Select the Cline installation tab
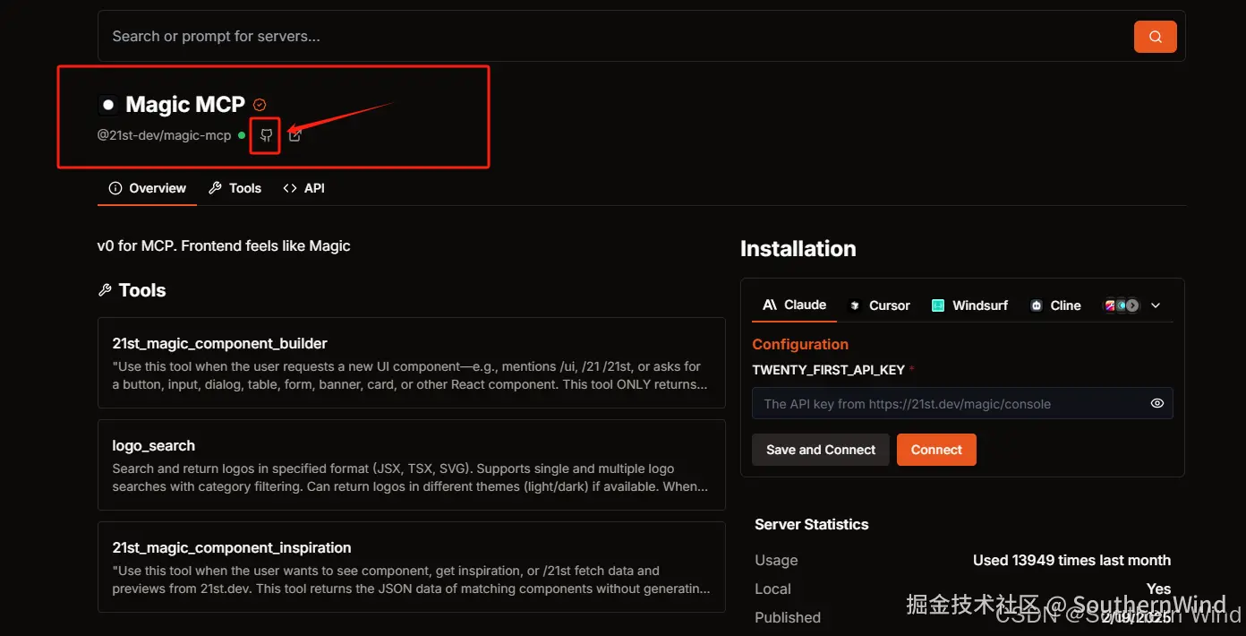1246x636 pixels. 1055,305
